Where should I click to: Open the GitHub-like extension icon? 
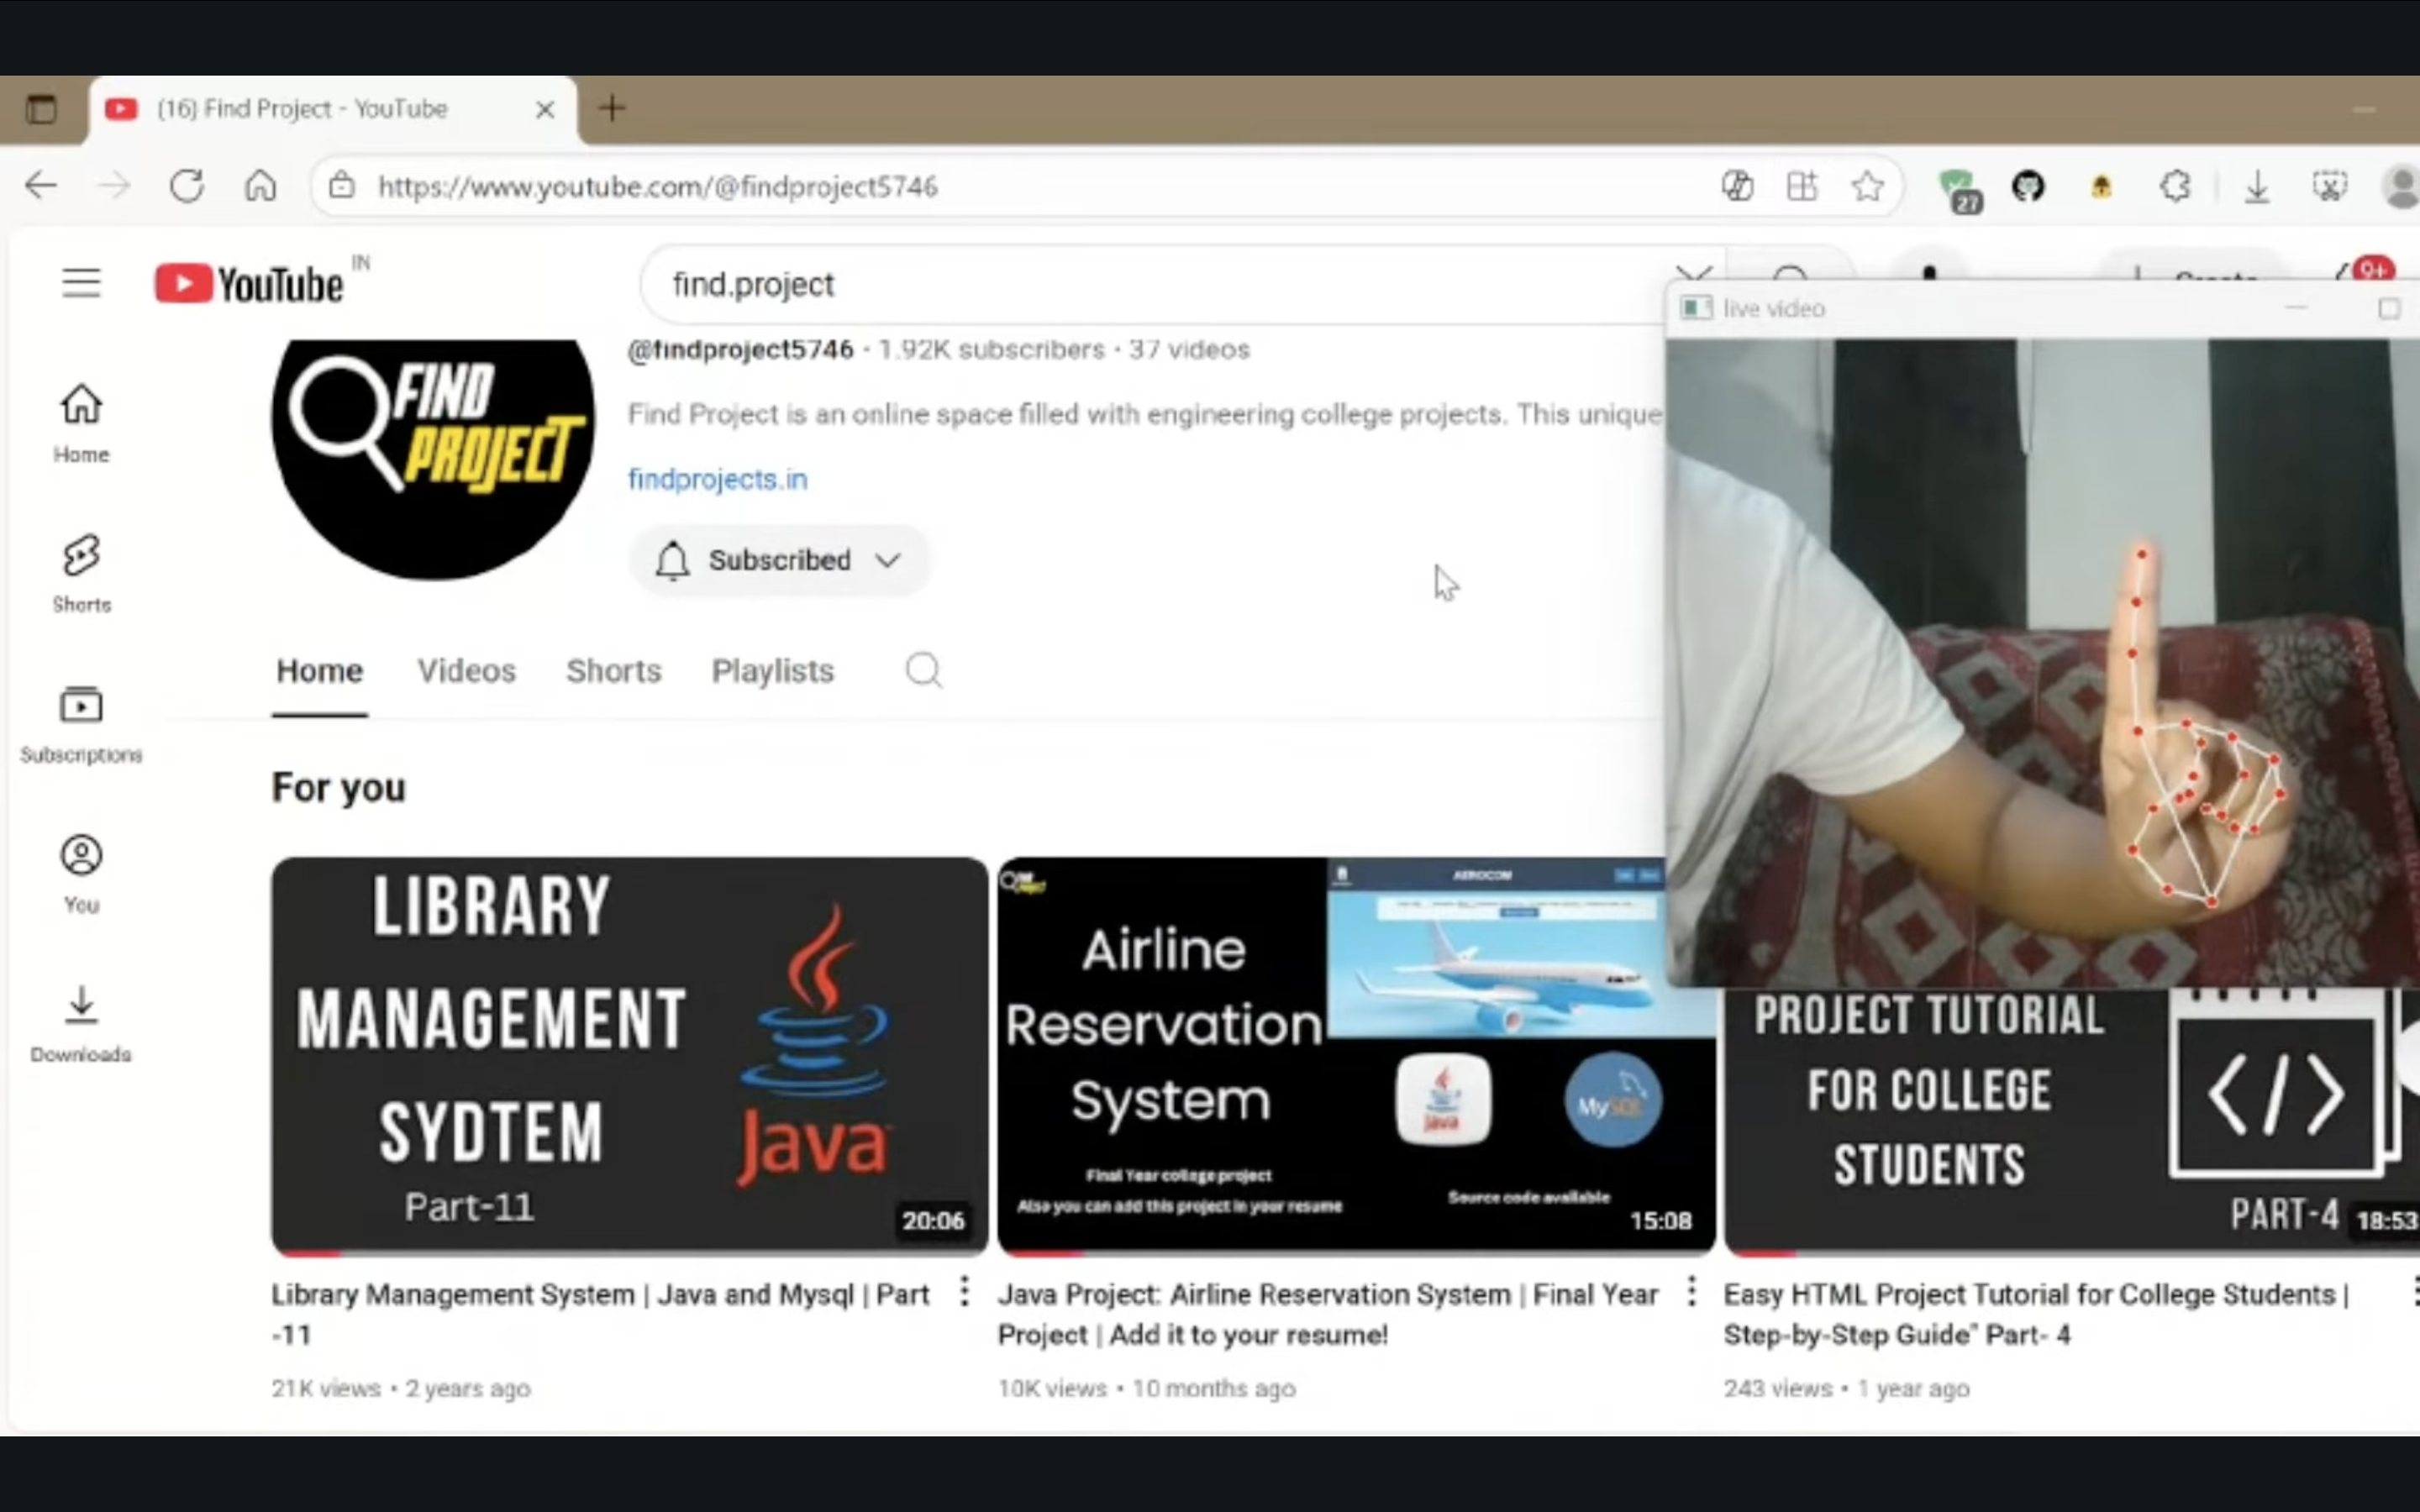click(x=2028, y=186)
